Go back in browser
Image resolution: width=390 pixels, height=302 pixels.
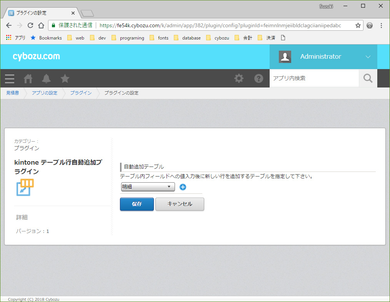point(9,25)
